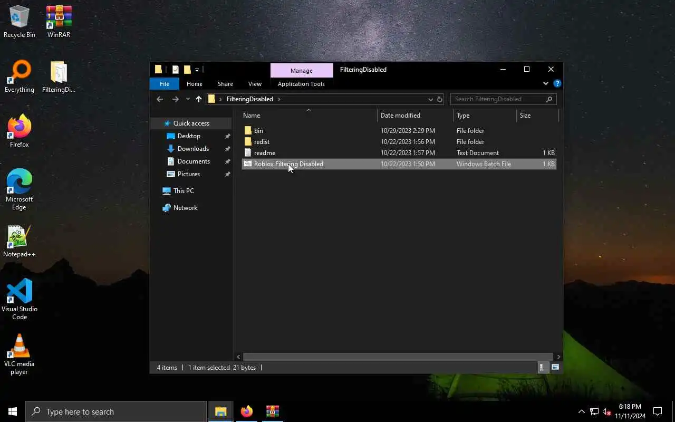Screen dimensions: 675x422
Task: Select the readme text document
Action: tap(399, 153)
